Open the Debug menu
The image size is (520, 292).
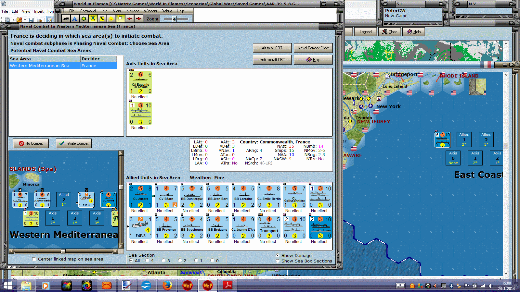click(167, 11)
